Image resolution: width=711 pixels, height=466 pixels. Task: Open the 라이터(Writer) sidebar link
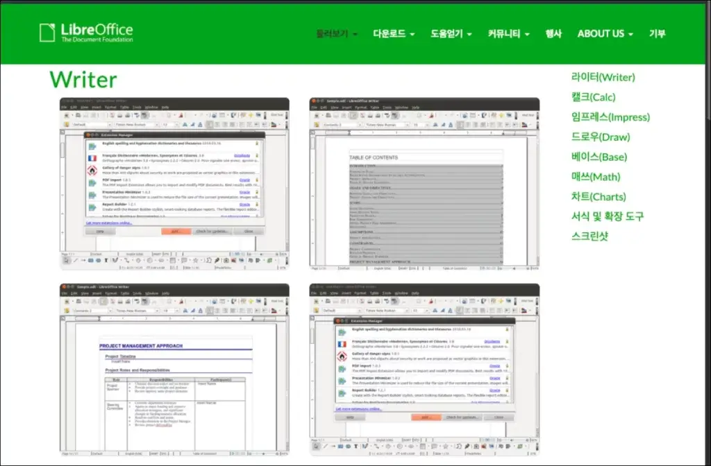[x=603, y=77]
